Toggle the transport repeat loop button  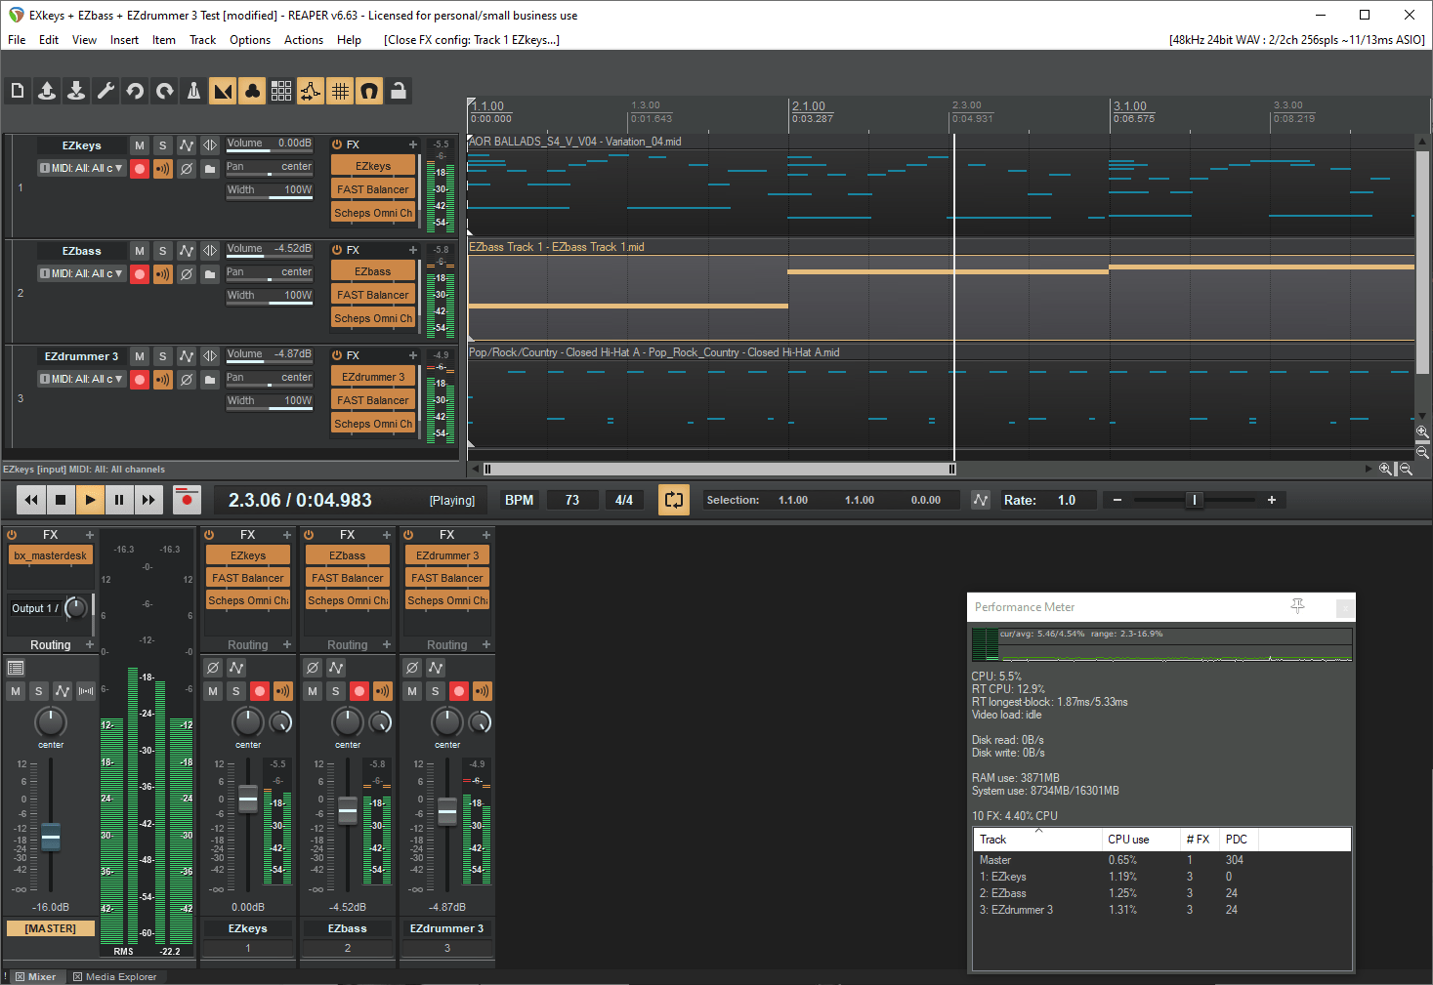pyautogui.click(x=674, y=500)
